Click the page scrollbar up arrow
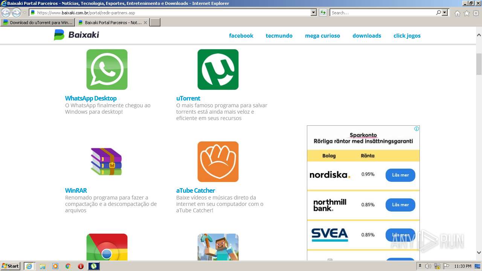The image size is (482, 271). (479, 35)
